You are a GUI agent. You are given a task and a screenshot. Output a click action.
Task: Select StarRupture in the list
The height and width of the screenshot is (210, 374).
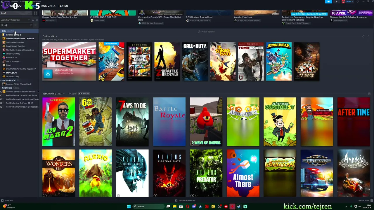click(x=19, y=73)
